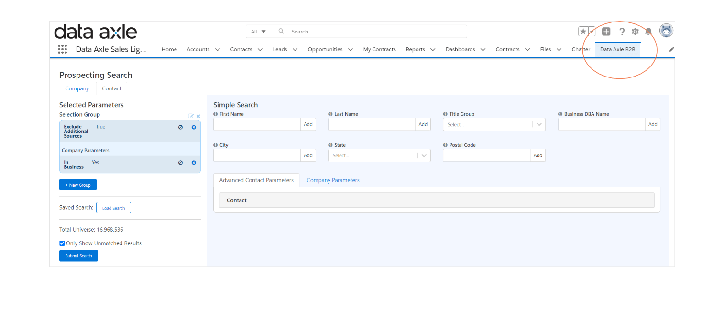Expand the Files nav dropdown arrow

pyautogui.click(x=559, y=49)
